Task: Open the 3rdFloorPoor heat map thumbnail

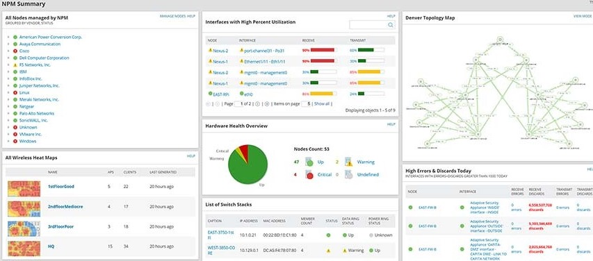Action: click(24, 228)
